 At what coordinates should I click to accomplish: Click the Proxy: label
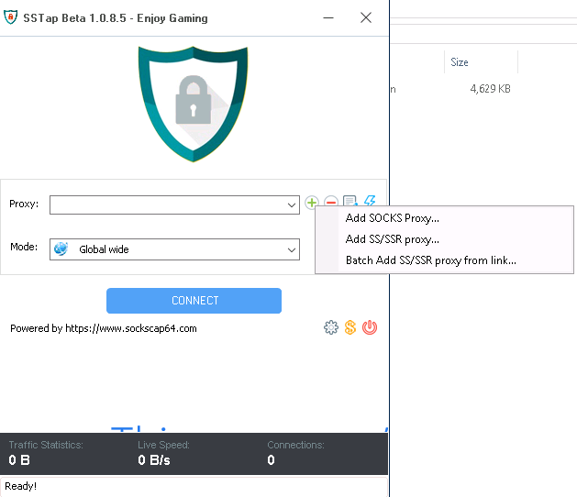click(x=24, y=204)
